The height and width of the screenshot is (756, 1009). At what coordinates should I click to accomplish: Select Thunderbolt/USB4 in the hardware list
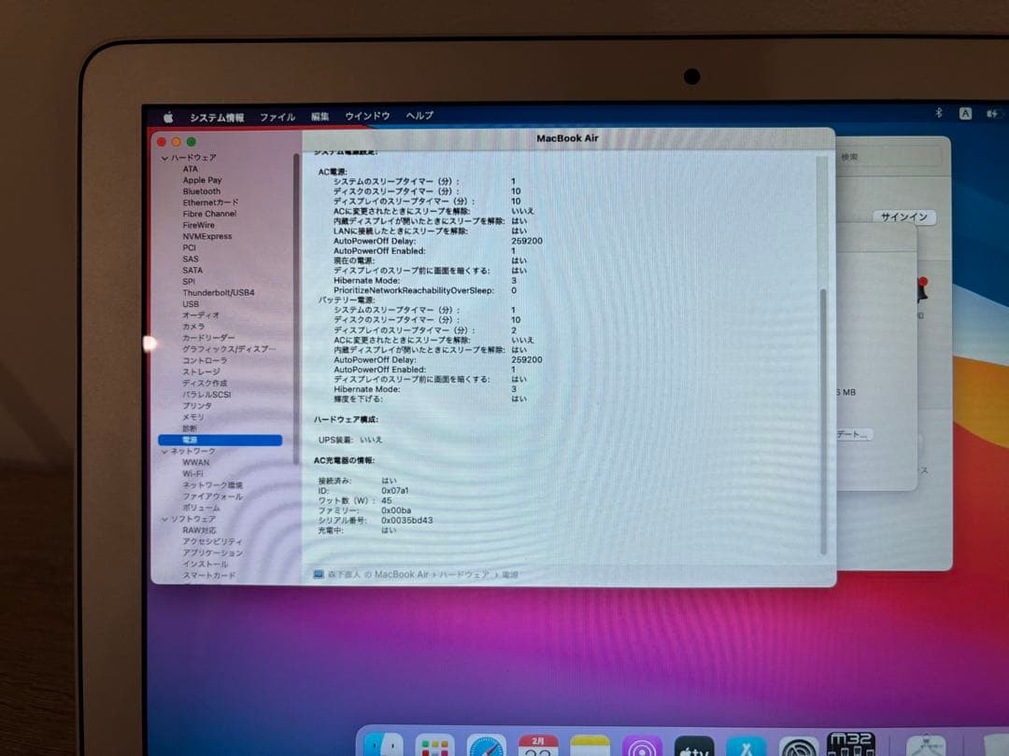tap(217, 293)
